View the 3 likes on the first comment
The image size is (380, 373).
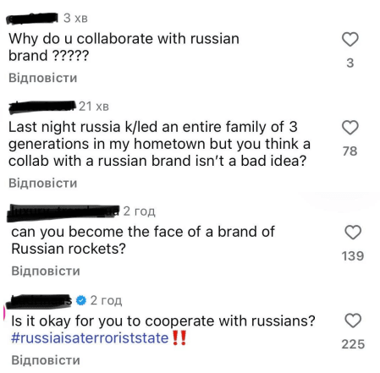pos(350,63)
